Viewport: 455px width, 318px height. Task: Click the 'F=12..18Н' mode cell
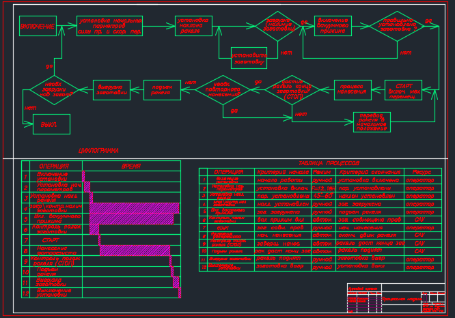323,188
